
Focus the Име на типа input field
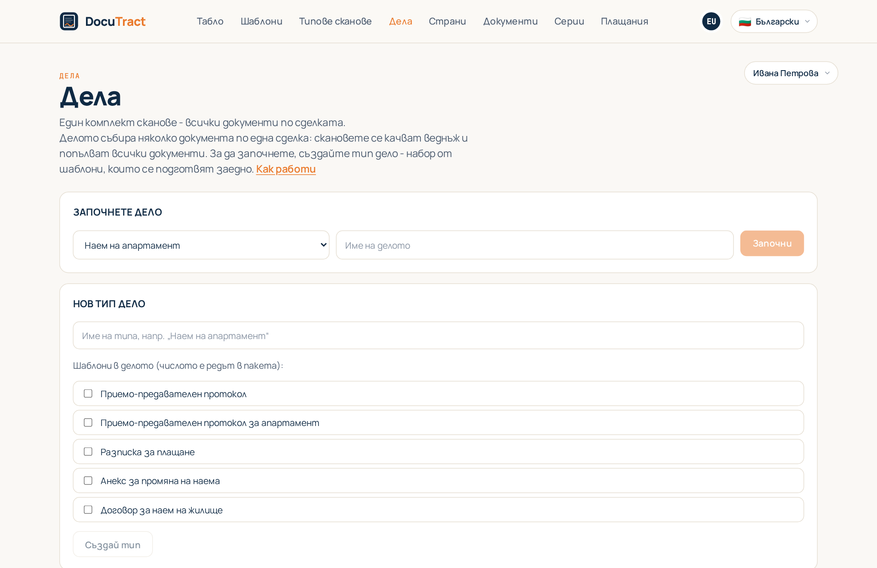pos(438,335)
